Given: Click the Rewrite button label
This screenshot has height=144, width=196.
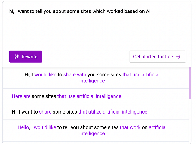Looking at the screenshot, I should 29,57.
